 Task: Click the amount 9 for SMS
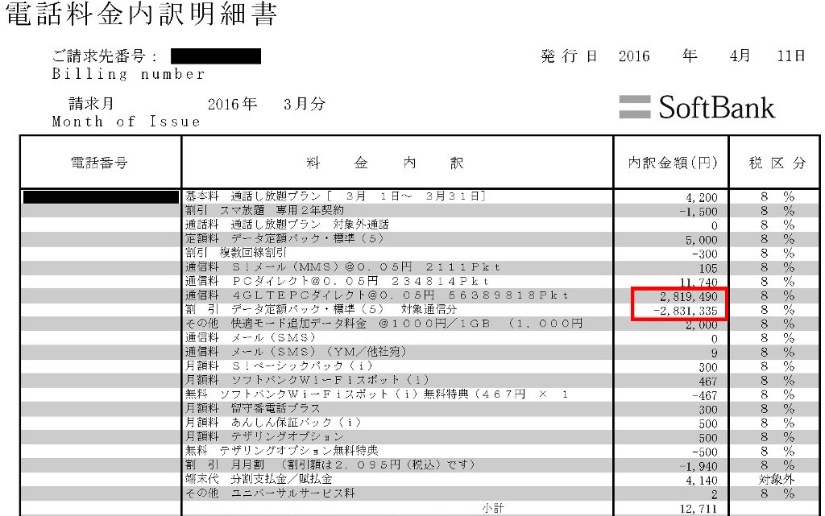(x=715, y=353)
